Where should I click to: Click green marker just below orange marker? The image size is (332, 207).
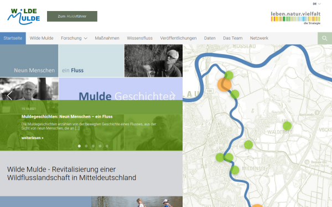point(235,94)
